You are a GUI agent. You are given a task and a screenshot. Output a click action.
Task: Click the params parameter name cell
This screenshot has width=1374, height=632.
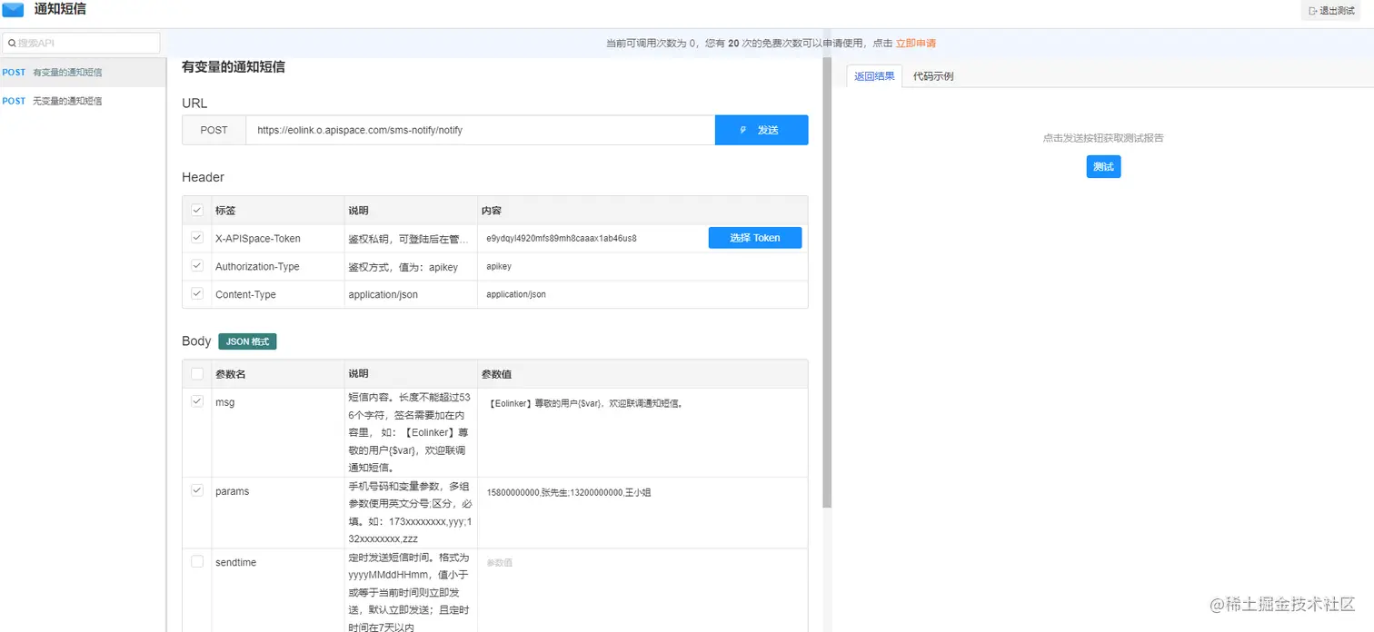point(277,512)
